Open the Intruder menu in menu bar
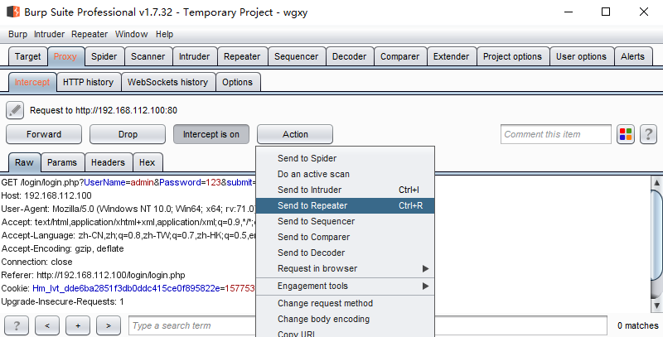The image size is (663, 337). click(49, 34)
